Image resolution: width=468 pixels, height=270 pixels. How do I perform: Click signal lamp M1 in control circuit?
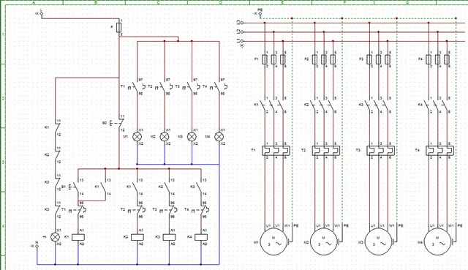pos(137,137)
